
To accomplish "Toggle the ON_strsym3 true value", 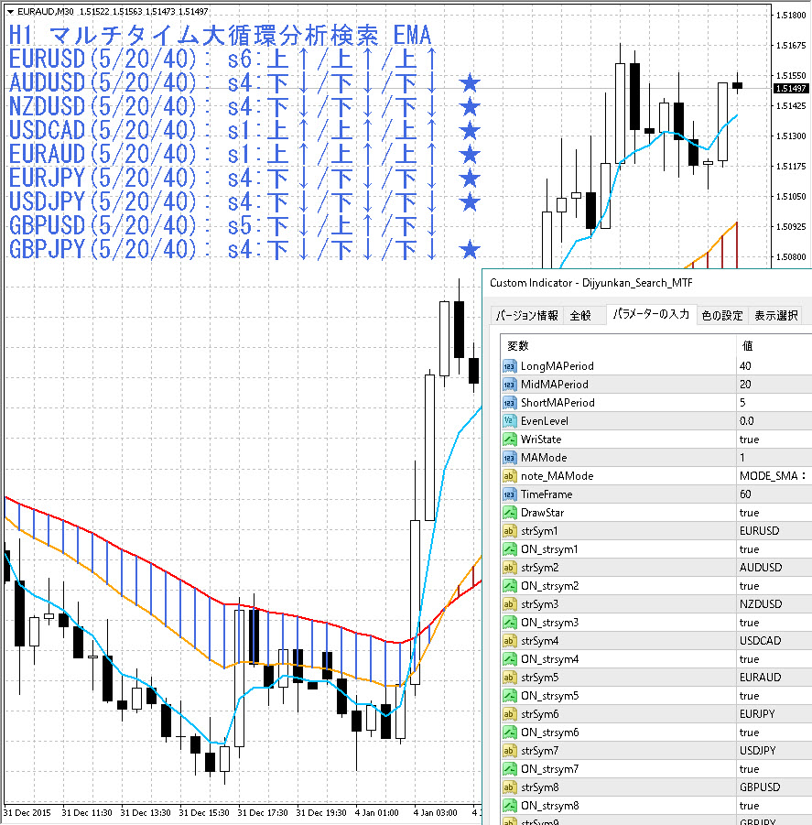I will coord(749,623).
